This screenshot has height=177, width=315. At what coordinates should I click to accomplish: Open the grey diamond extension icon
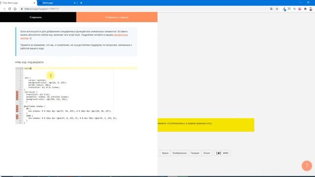[294, 9]
